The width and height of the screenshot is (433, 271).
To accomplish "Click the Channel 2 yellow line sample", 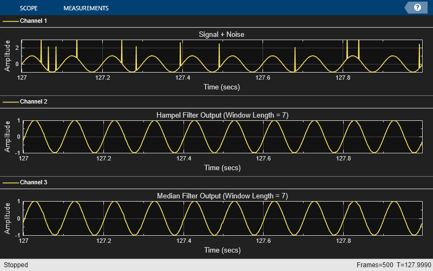I will tap(11, 102).
